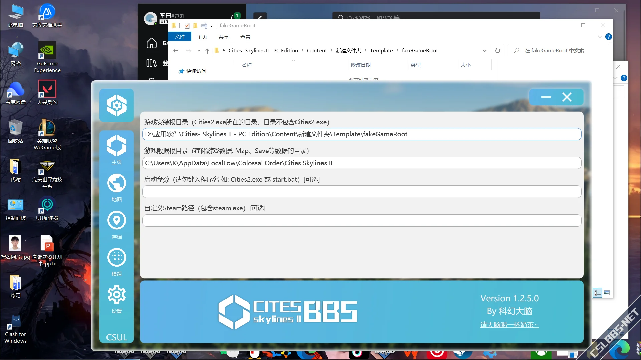The width and height of the screenshot is (641, 360).
Task: Open the 此电脑 desktop icon
Action: point(15,16)
